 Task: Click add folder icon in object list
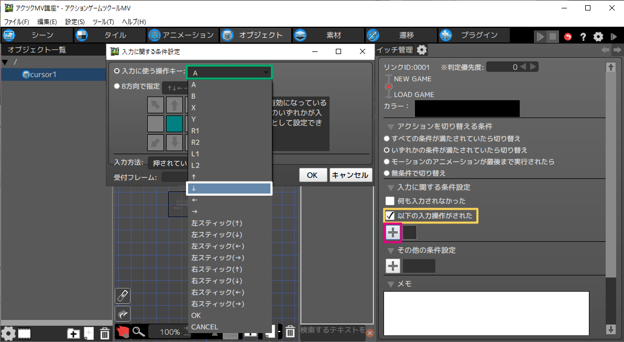point(74,333)
